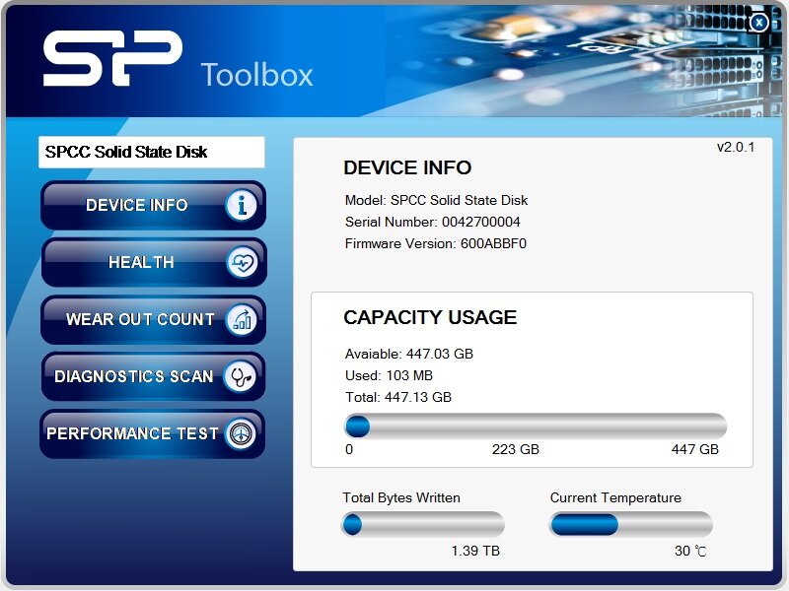The height and width of the screenshot is (591, 789).
Task: Select the SPCC Solid State Disk drive field
Action: [x=150, y=151]
